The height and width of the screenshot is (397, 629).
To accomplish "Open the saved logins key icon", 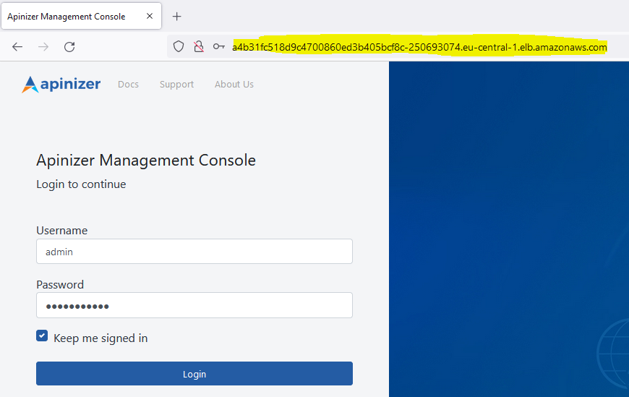I will [x=218, y=47].
